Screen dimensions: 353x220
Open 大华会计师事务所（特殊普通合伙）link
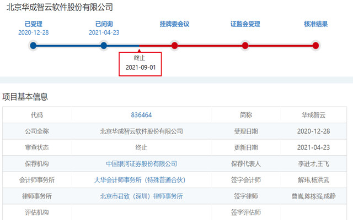pyautogui.click(x=140, y=180)
